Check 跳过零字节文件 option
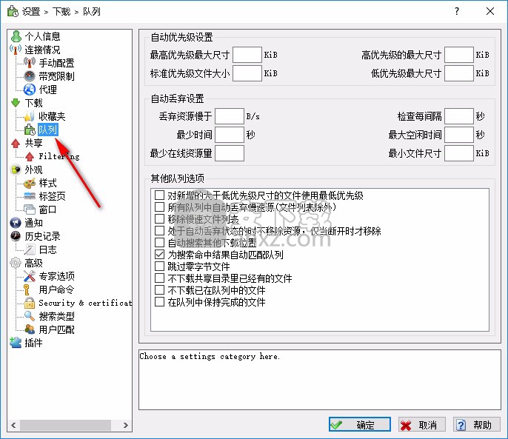 [x=159, y=266]
